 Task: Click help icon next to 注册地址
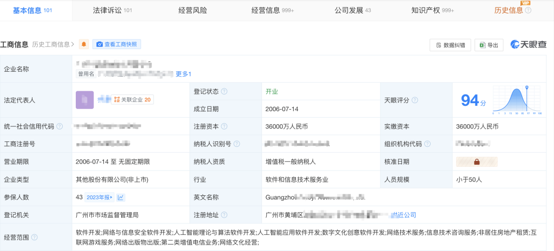[224, 215]
